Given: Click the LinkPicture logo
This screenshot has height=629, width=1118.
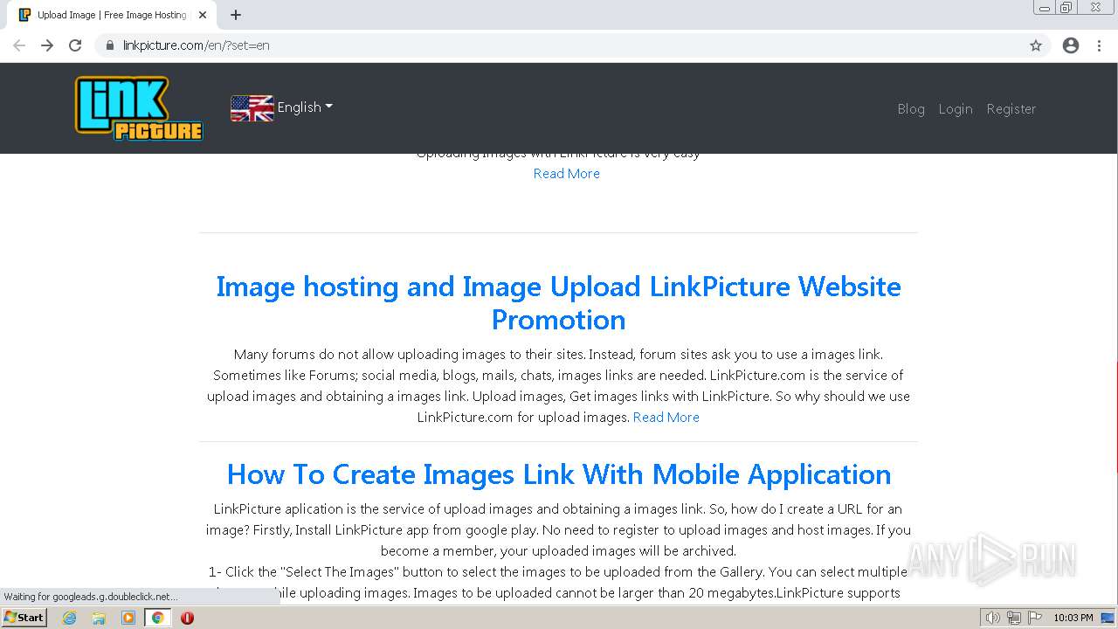Looking at the screenshot, I should click(x=139, y=108).
